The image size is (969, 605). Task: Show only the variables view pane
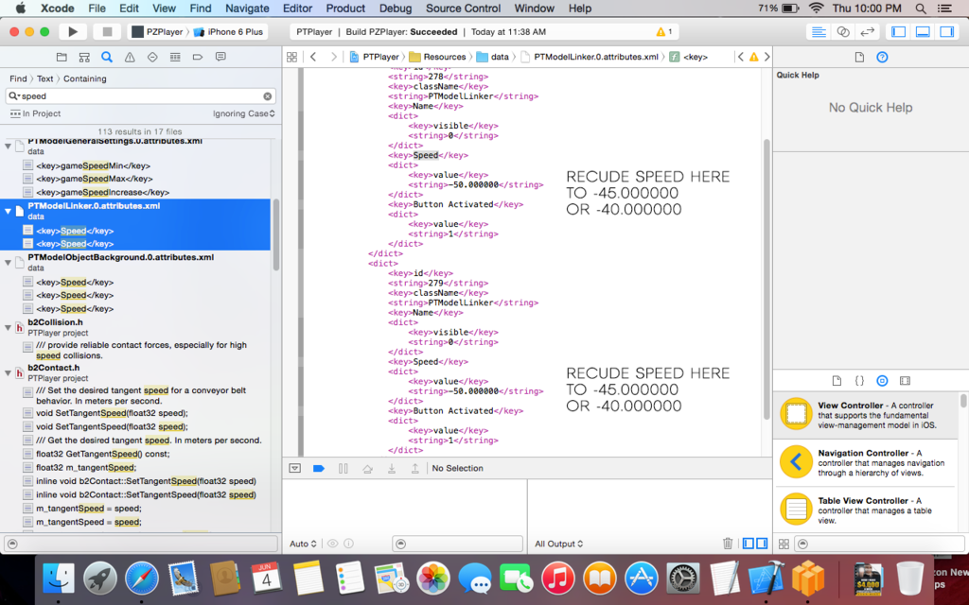pos(749,544)
